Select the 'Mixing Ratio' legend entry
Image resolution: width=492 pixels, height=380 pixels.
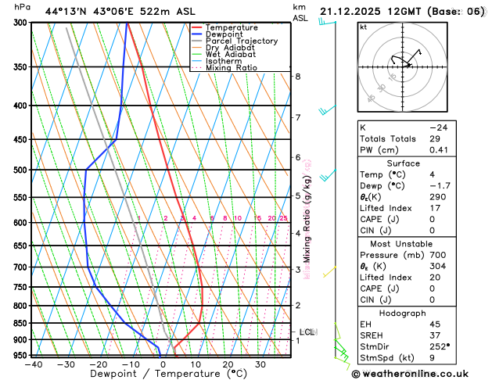coord(232,68)
